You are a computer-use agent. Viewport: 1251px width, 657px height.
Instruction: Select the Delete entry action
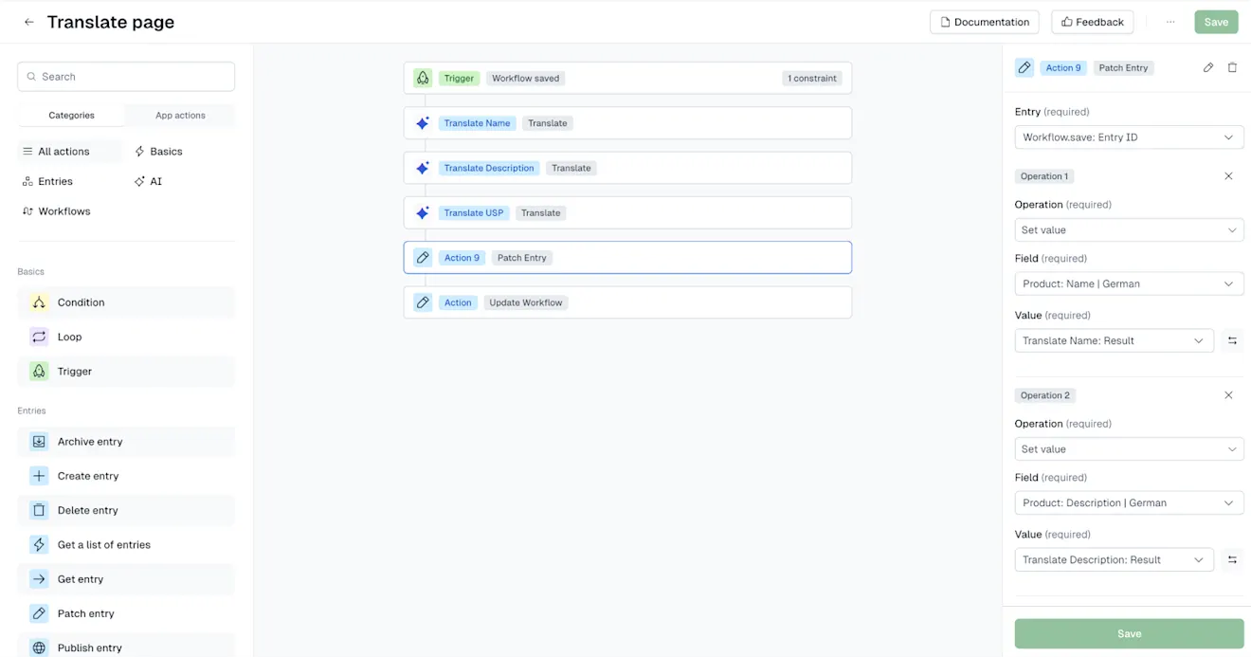tap(86, 510)
